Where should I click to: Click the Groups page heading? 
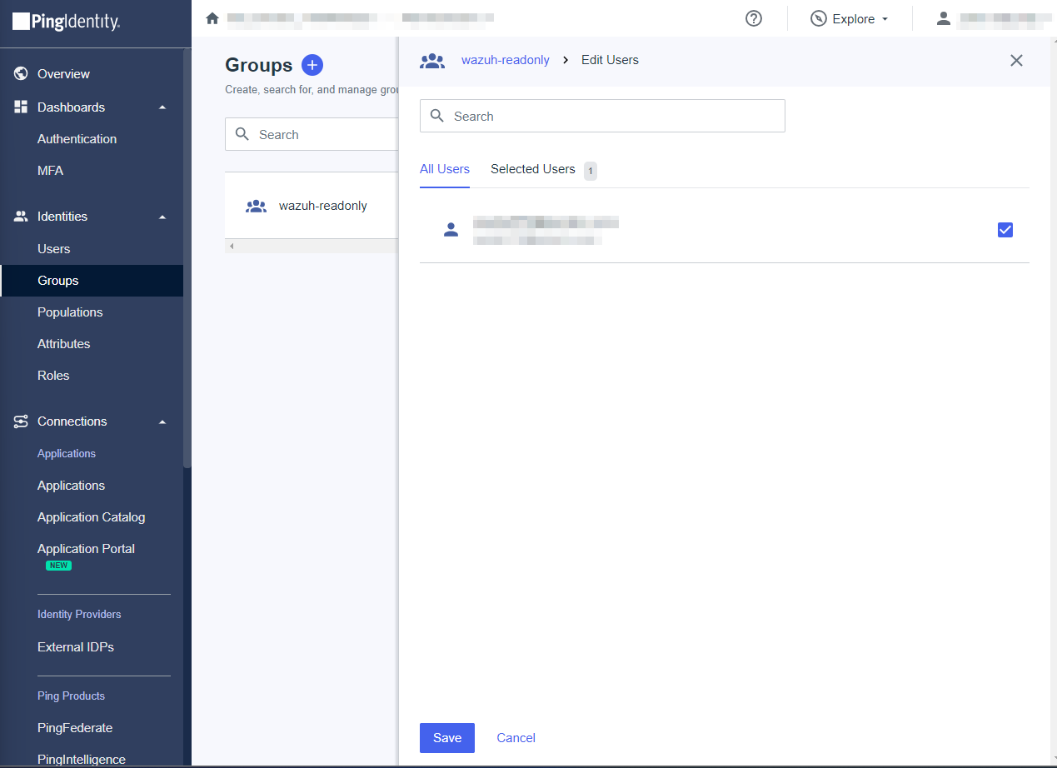click(x=259, y=65)
